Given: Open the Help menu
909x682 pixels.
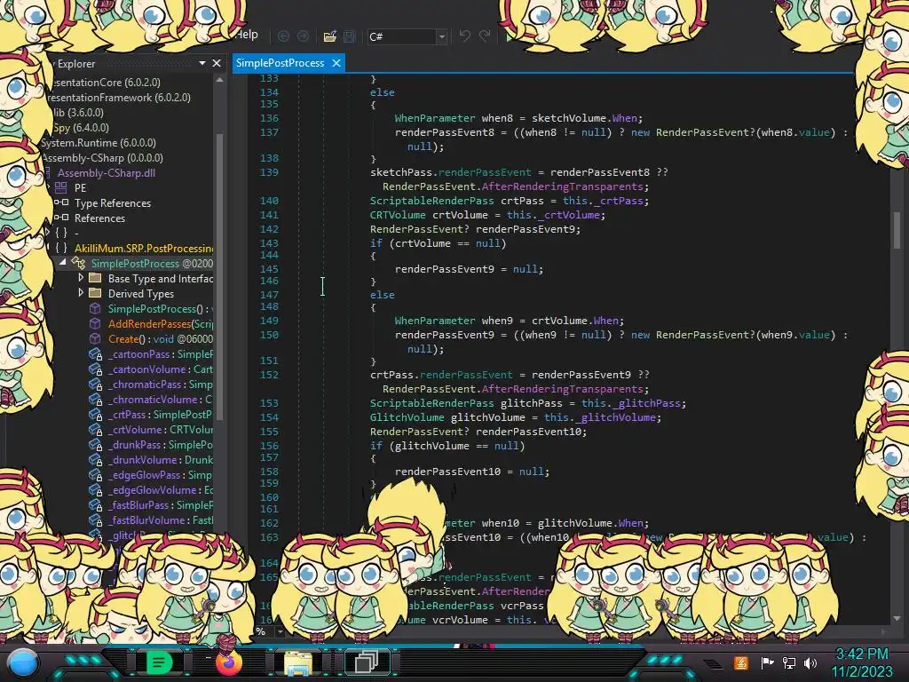Looking at the screenshot, I should click(x=247, y=35).
